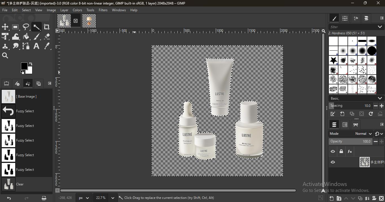
Task: Switch to the Paths tab
Action: (355, 125)
